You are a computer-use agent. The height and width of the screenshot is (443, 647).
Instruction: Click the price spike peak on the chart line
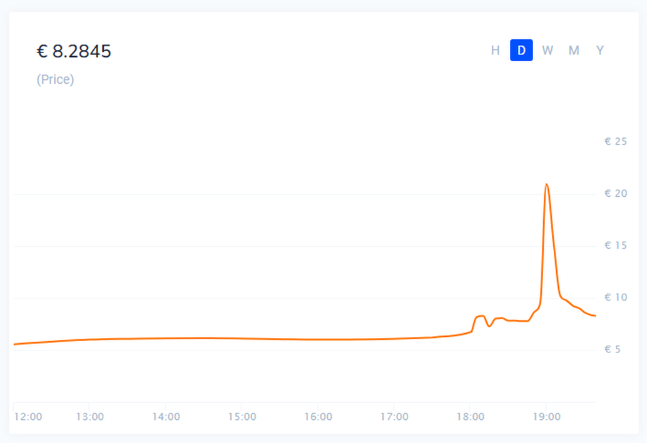point(546,184)
